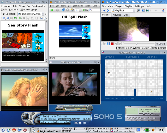
Task: Switch to XMMS in the taskbar
Action: (68, 131)
